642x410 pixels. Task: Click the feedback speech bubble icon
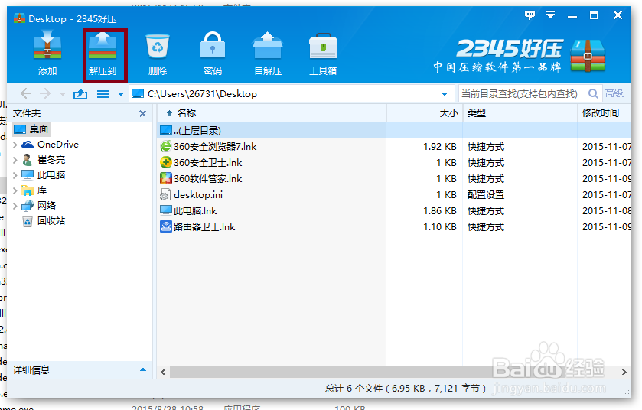(530, 15)
